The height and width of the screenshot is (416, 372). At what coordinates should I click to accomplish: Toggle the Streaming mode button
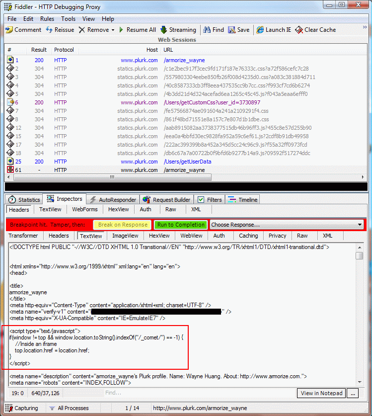178,30
